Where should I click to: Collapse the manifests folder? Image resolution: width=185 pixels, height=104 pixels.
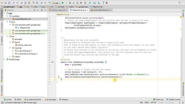pyautogui.click(x=7, y=16)
